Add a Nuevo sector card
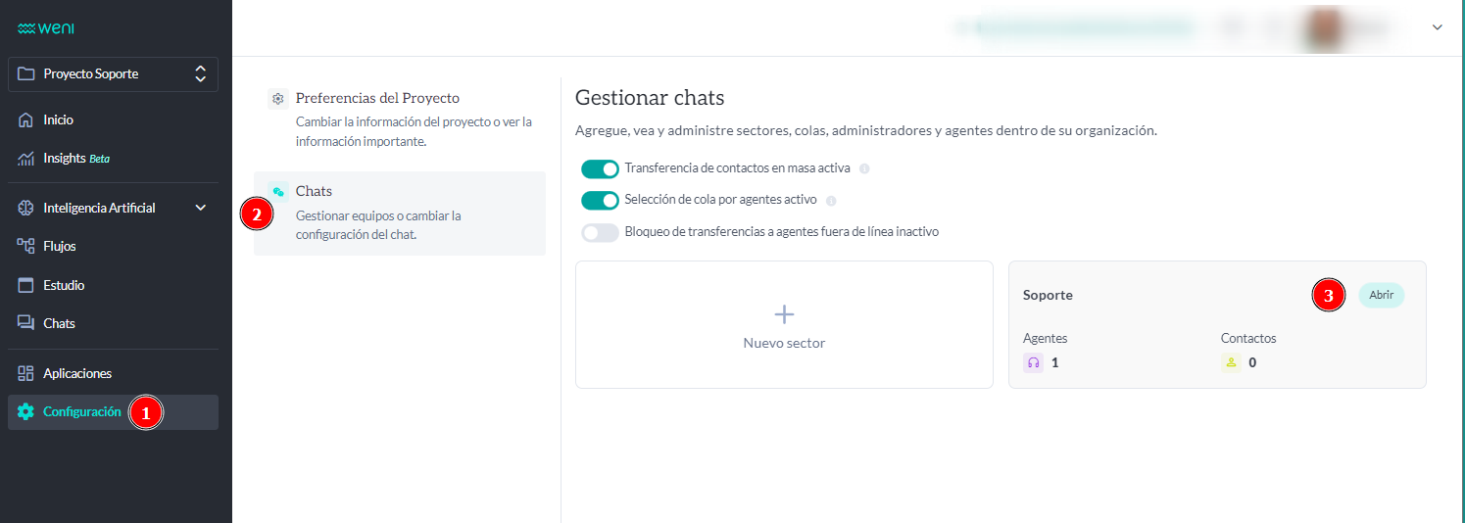This screenshot has height=523, width=1465. [x=784, y=324]
